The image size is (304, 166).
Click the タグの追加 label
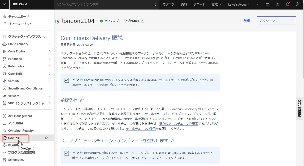tap(132, 21)
